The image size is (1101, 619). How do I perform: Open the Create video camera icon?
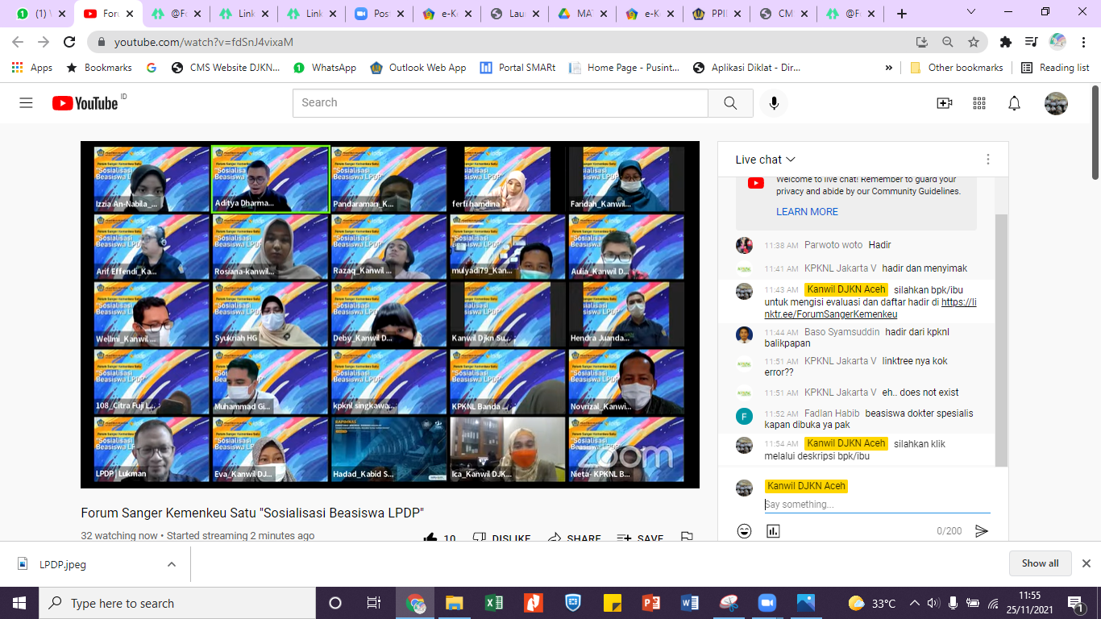coord(944,103)
